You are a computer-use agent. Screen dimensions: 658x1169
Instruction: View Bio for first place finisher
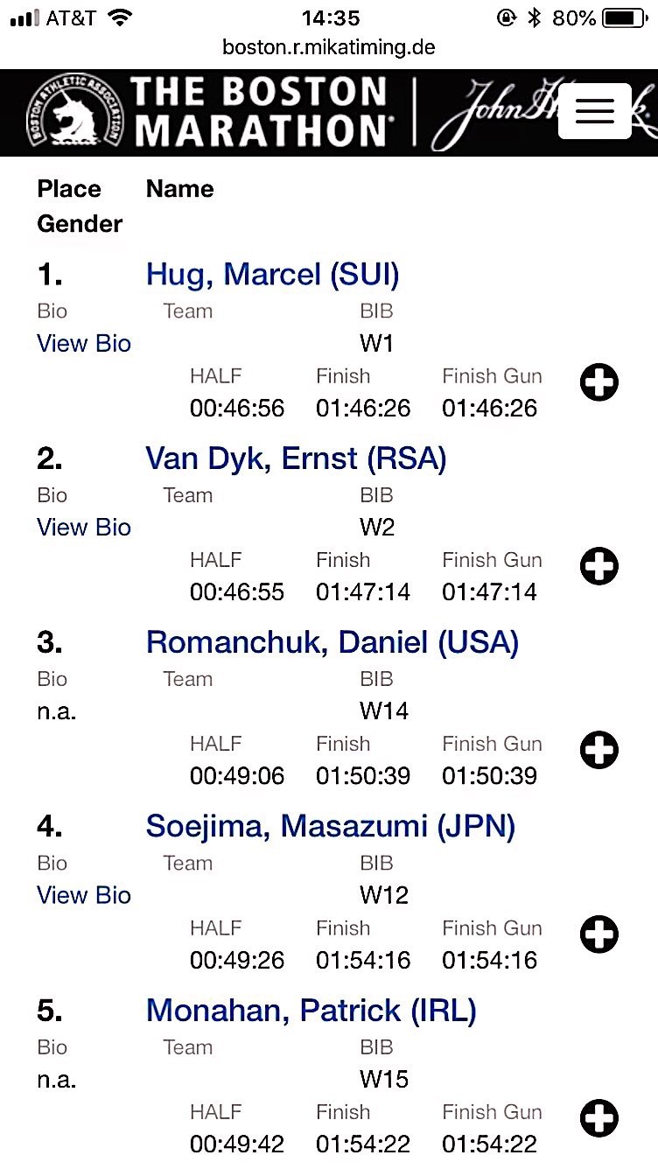click(84, 343)
